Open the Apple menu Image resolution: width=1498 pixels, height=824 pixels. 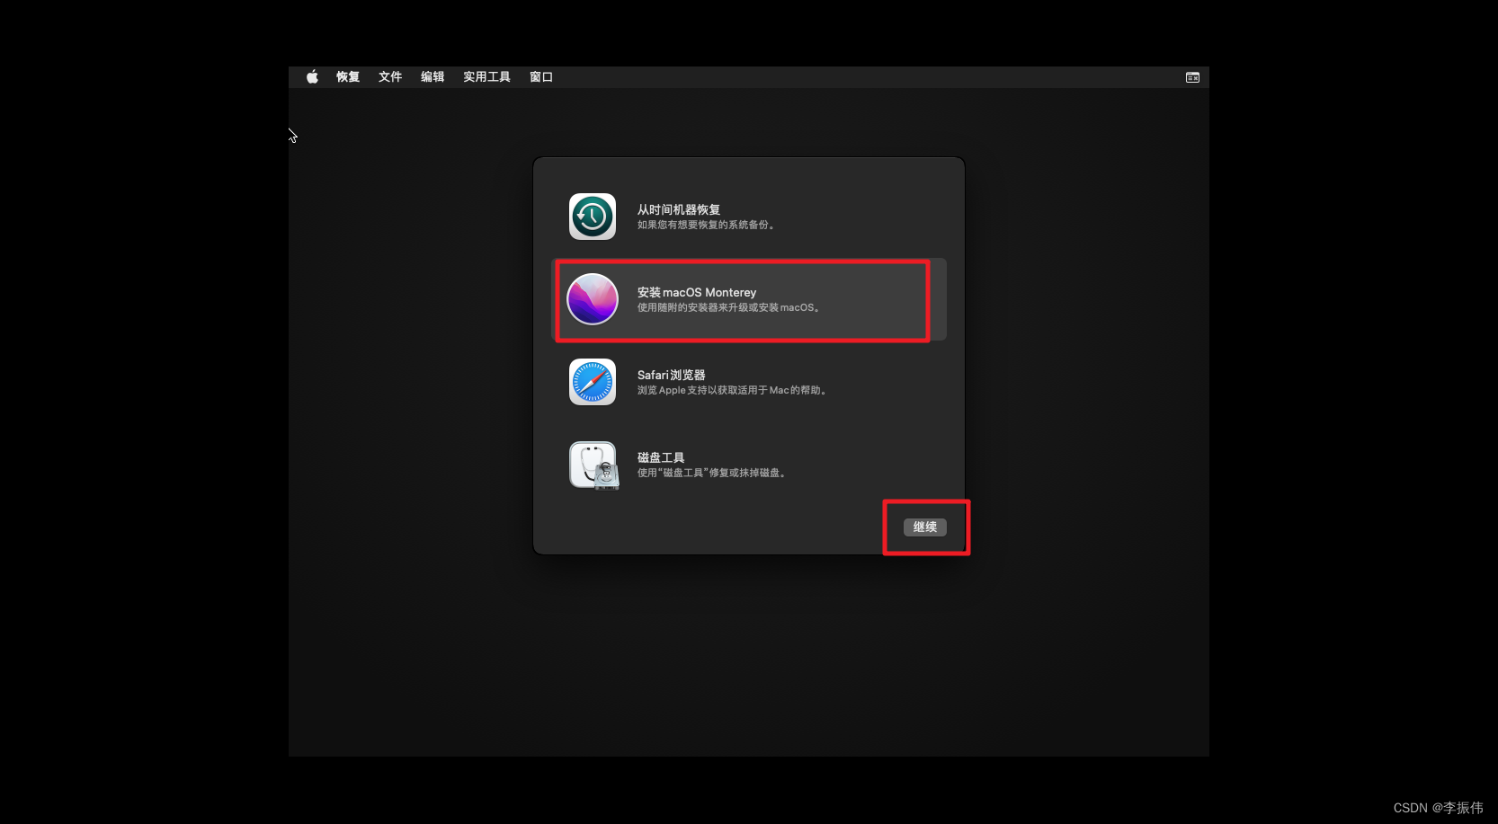(x=312, y=77)
